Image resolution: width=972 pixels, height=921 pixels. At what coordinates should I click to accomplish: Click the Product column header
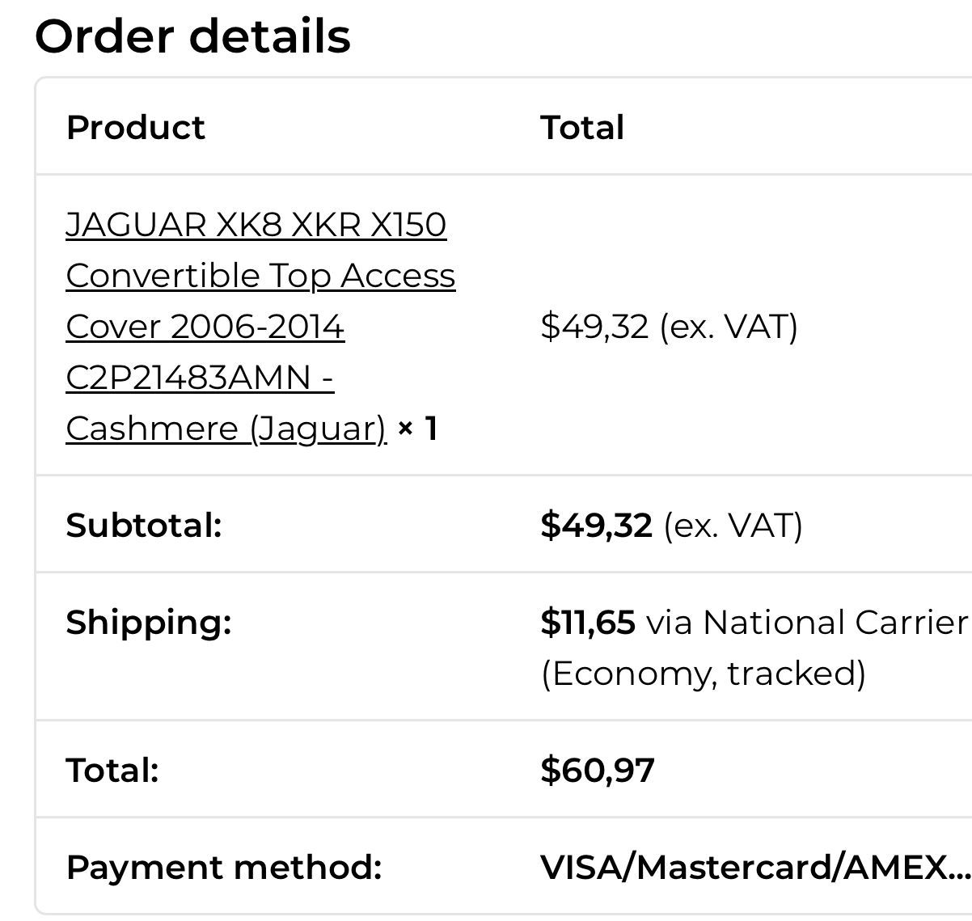[x=135, y=127]
